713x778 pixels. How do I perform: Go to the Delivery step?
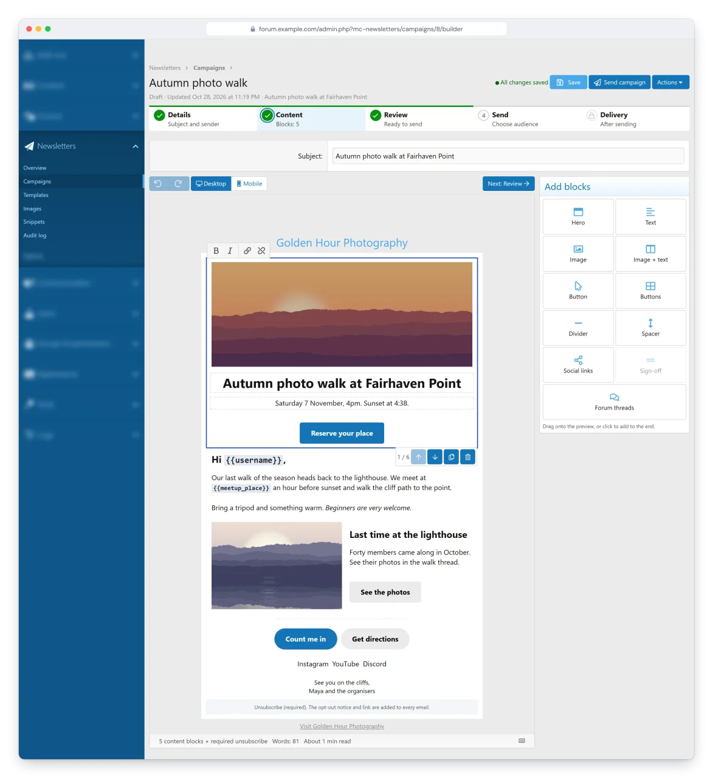point(636,119)
